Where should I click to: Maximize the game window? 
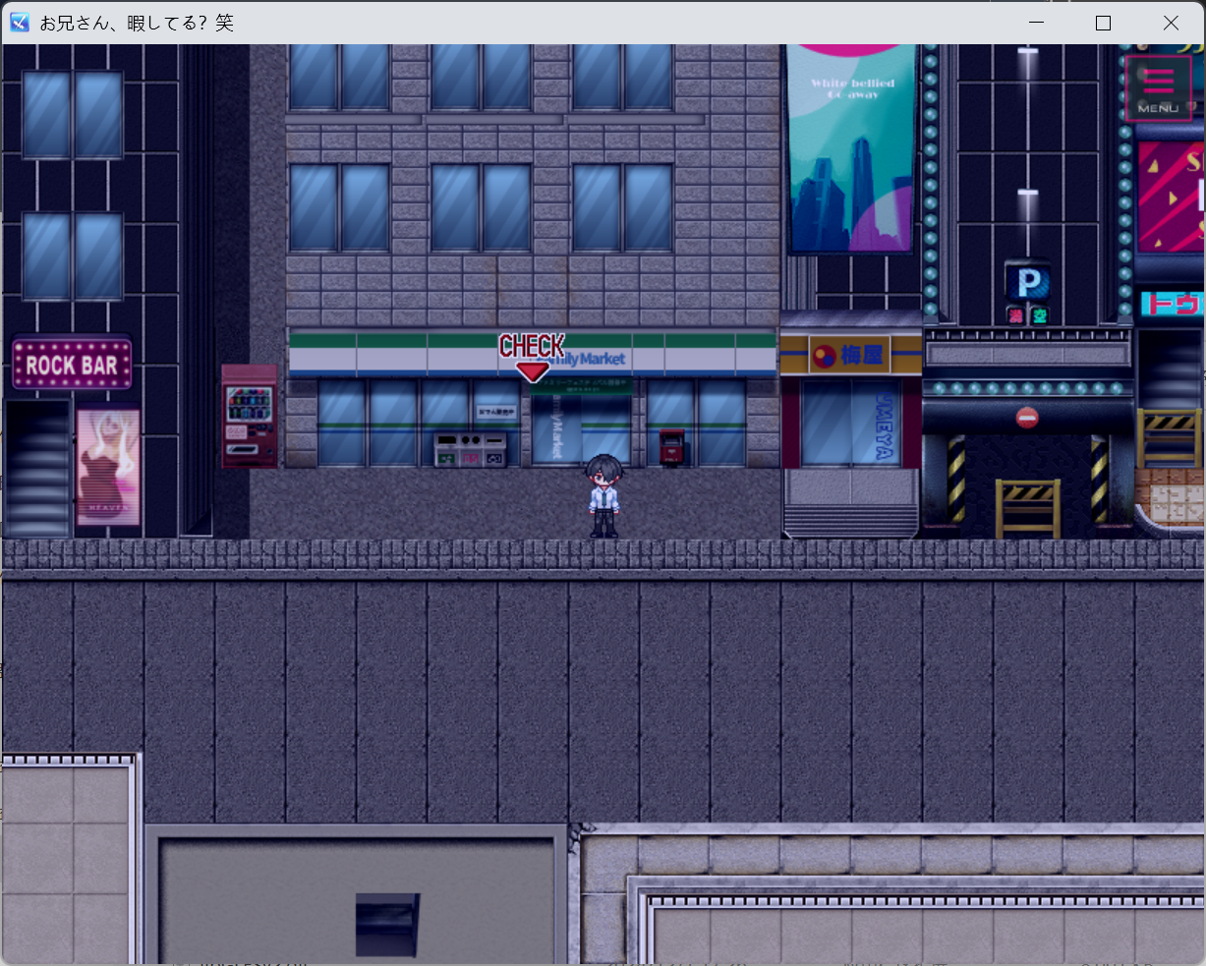[x=1103, y=23]
